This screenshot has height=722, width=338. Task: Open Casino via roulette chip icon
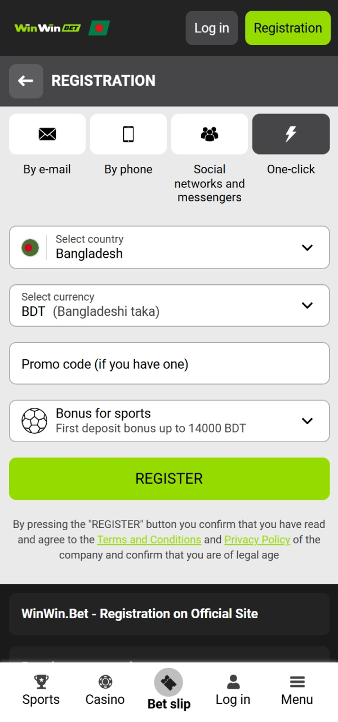click(x=105, y=683)
